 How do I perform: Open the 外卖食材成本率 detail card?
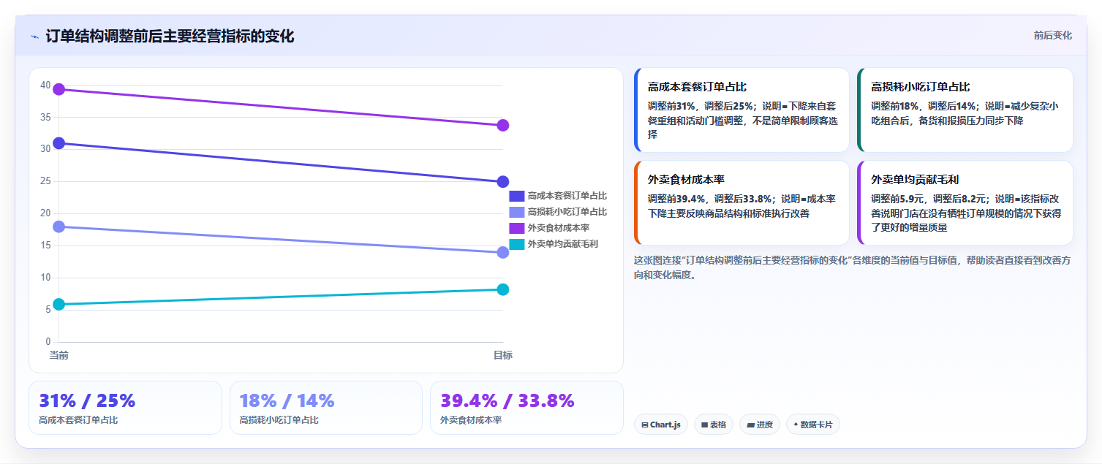point(741,203)
